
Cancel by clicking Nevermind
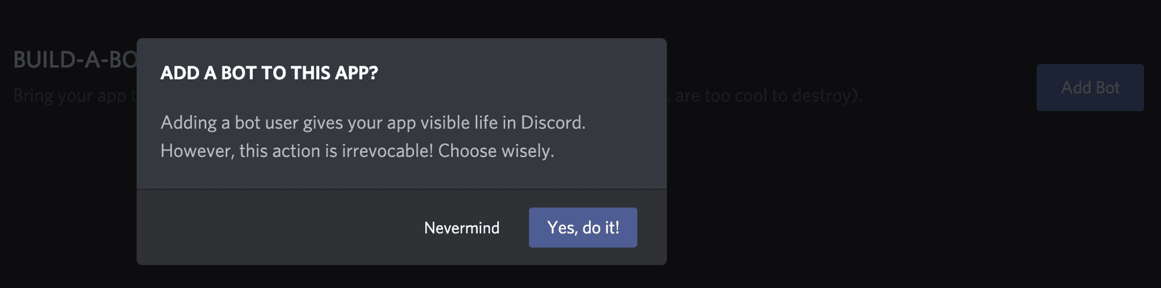click(461, 228)
